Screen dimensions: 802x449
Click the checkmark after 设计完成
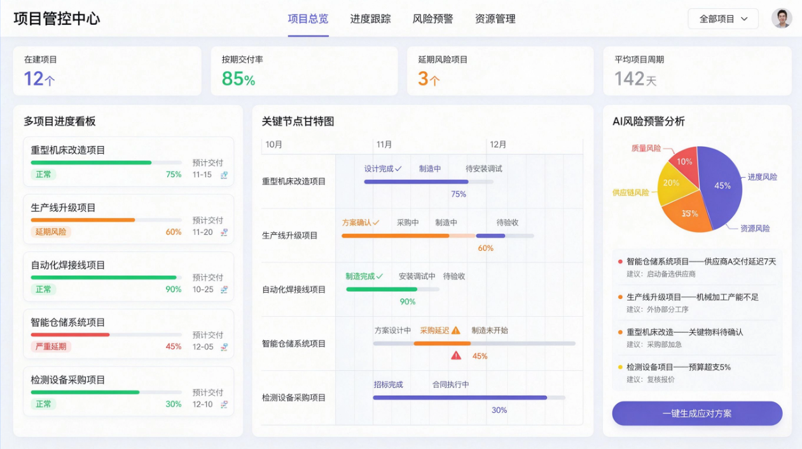399,169
